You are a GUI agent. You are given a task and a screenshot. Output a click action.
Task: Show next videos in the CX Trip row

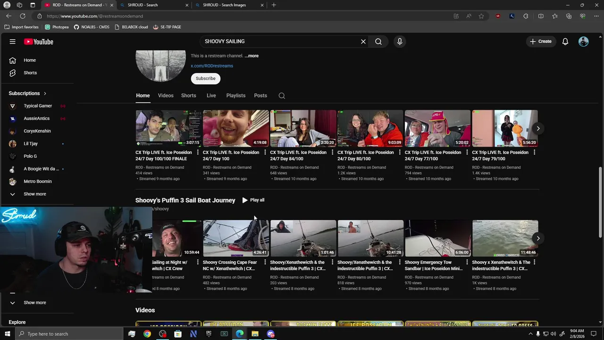coord(538,128)
